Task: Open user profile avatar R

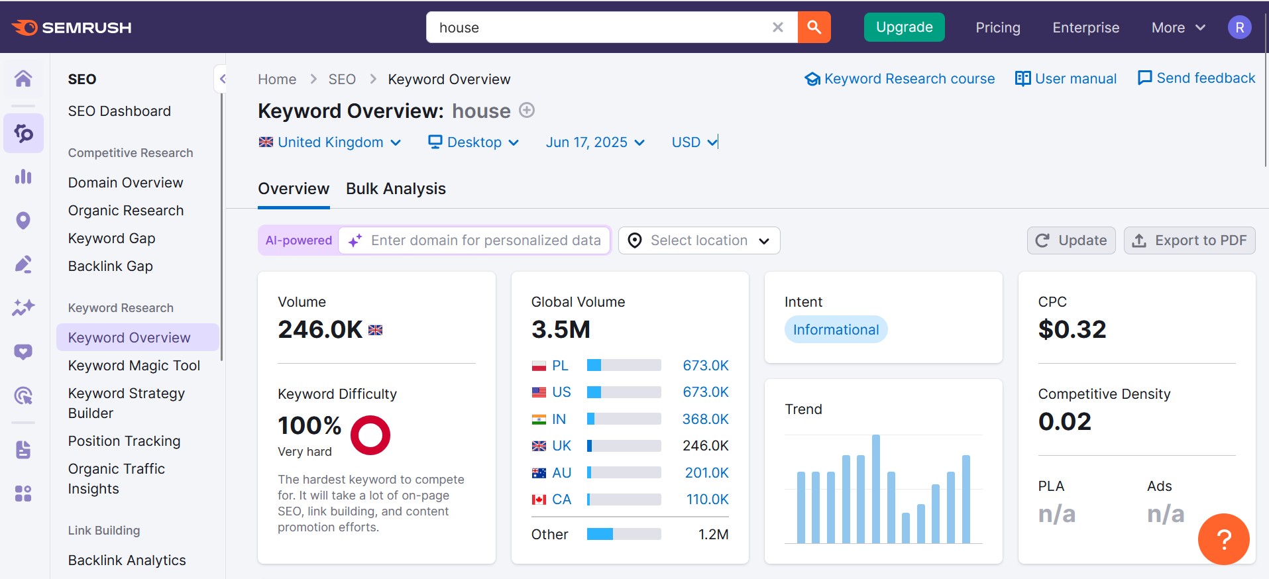Action: 1239,27
